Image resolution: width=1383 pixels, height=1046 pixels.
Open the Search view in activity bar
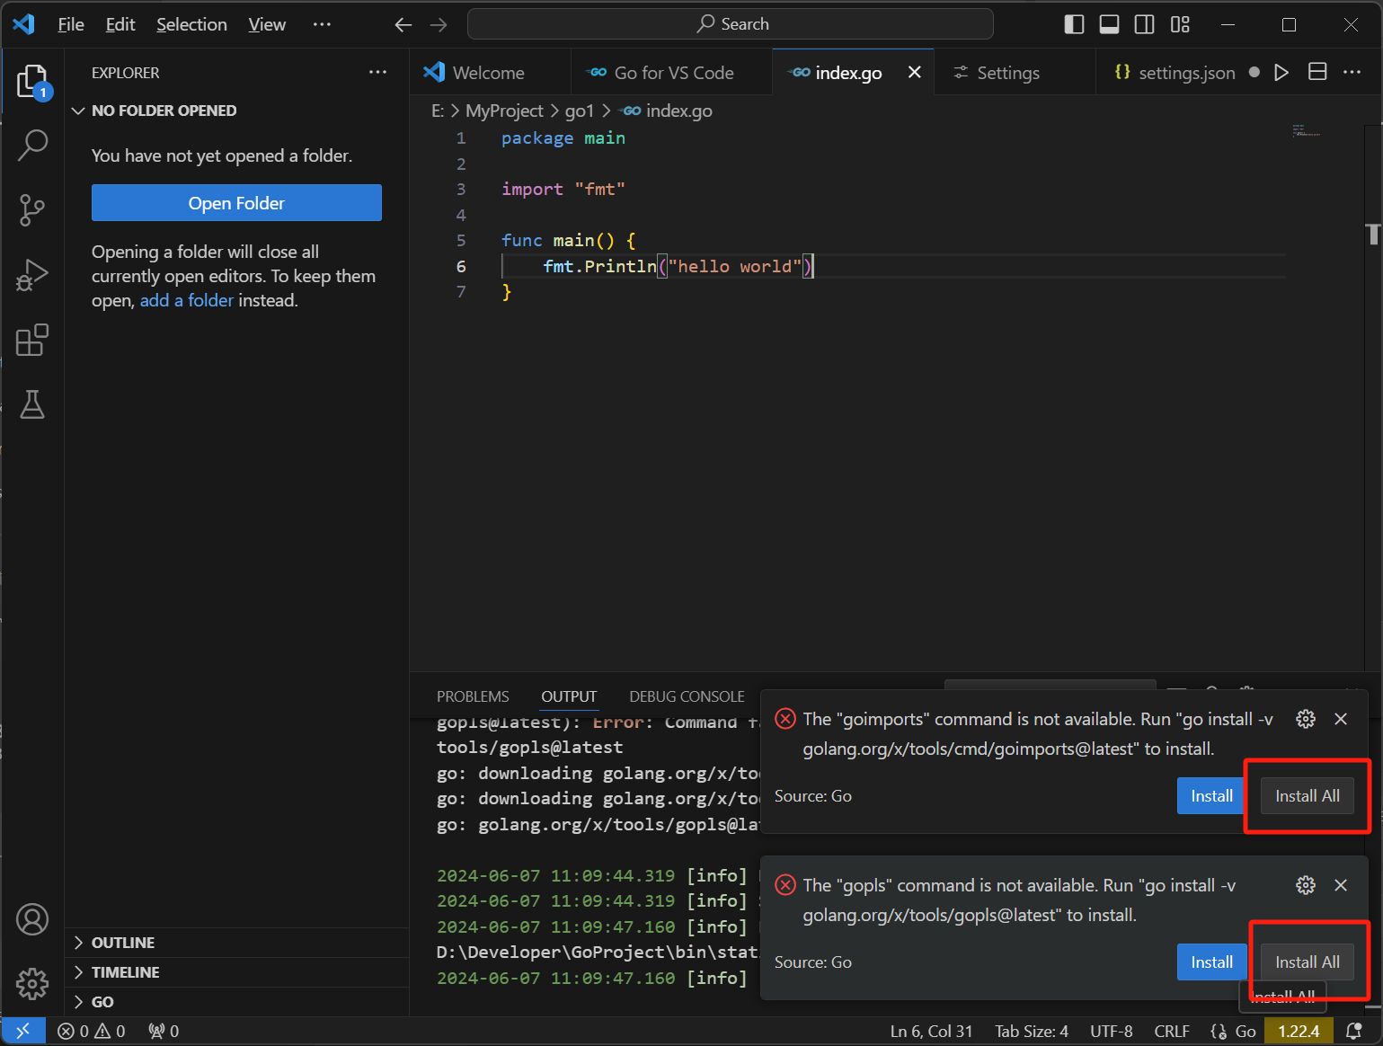tap(32, 145)
